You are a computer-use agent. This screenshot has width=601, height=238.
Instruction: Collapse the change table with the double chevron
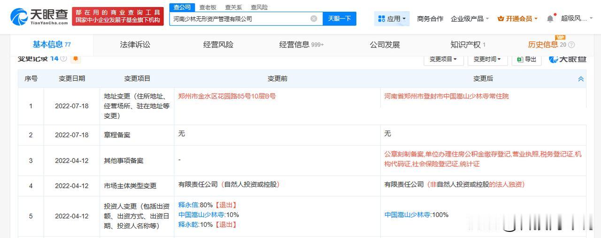coord(581,79)
